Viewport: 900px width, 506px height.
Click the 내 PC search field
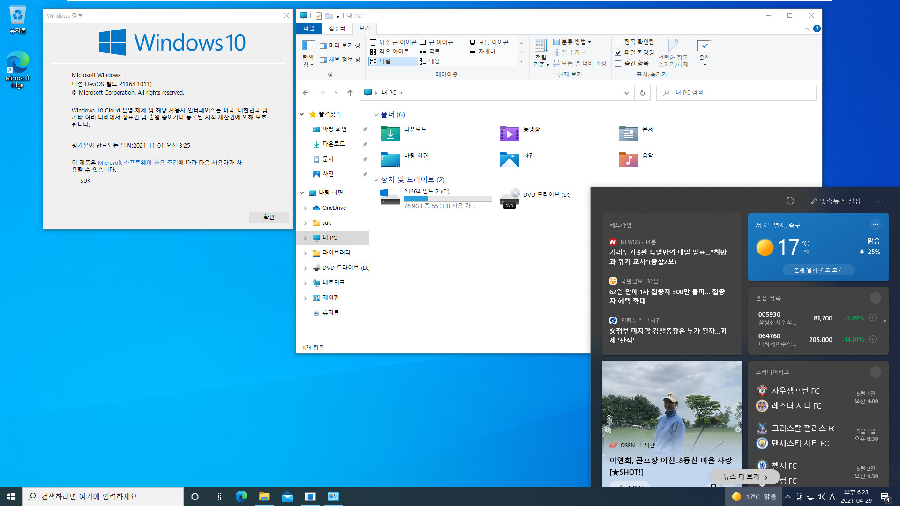point(736,93)
